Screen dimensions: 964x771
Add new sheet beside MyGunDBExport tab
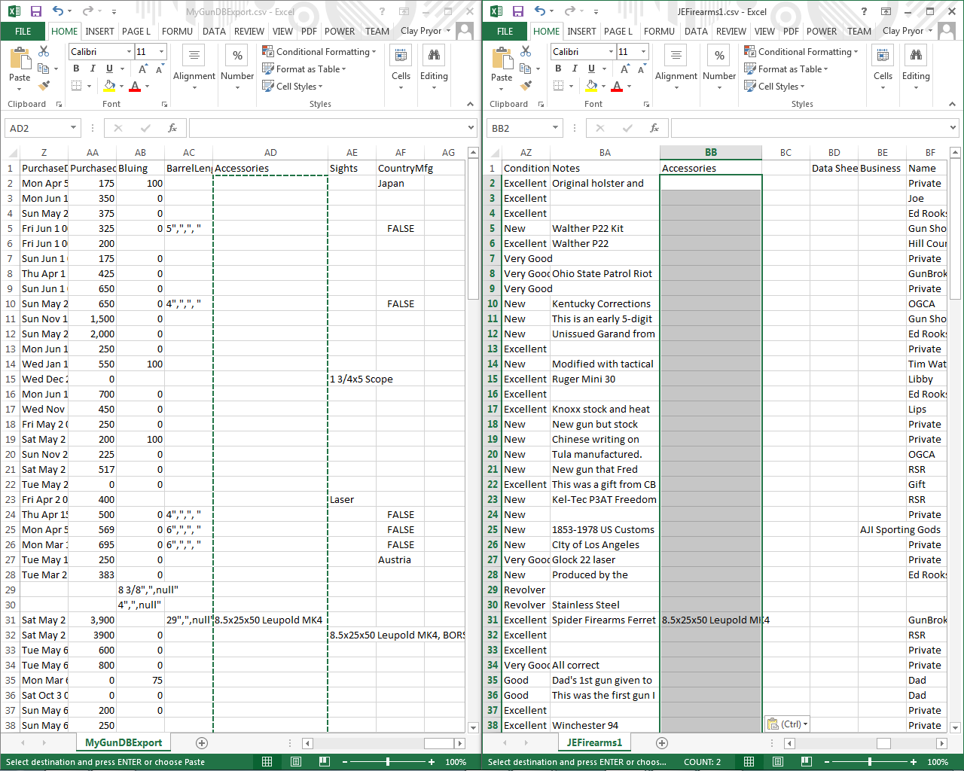(202, 743)
